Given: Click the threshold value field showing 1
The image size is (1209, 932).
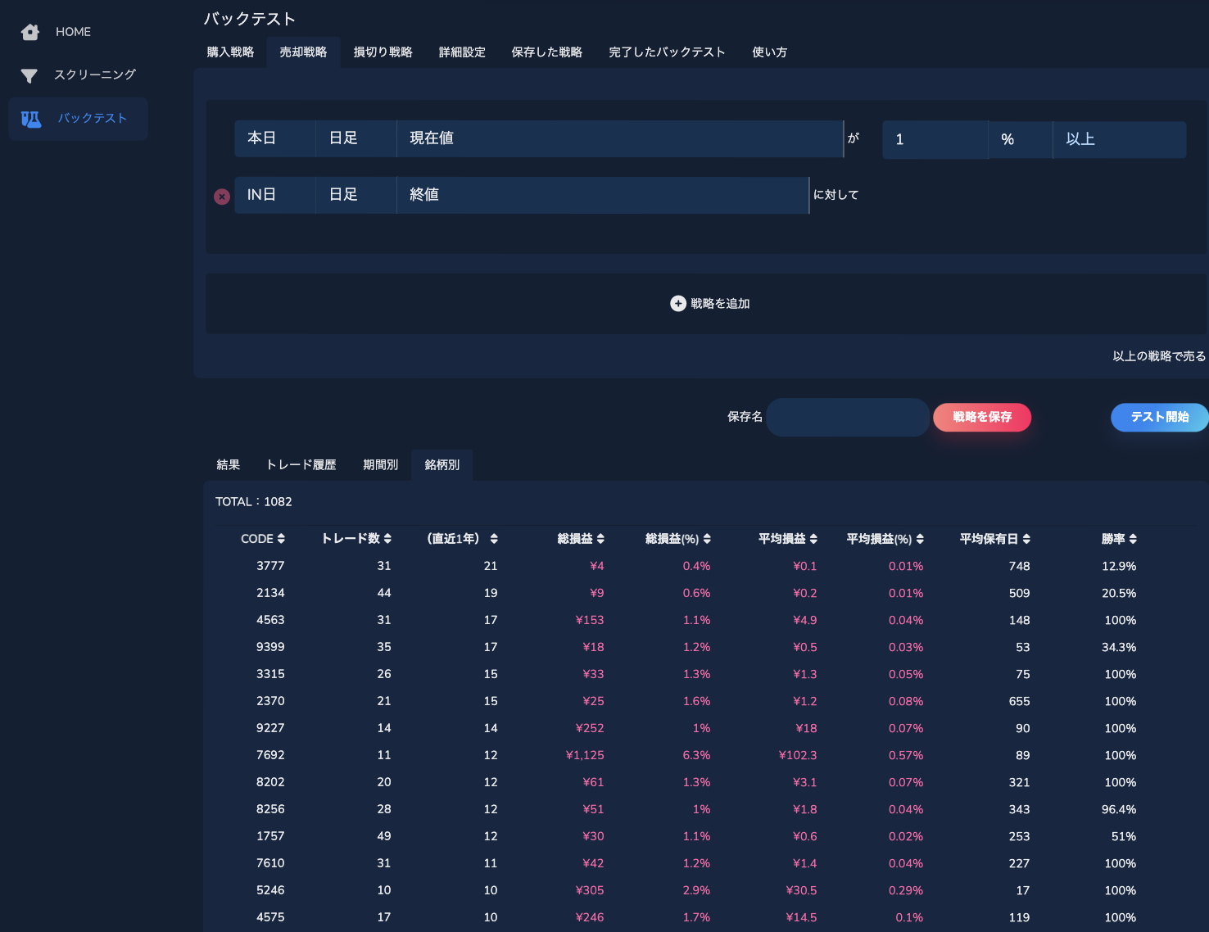Looking at the screenshot, I should click(935, 139).
